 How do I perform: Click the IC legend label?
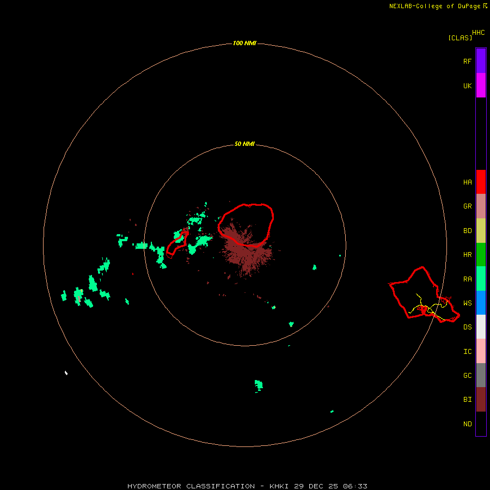[467, 352]
